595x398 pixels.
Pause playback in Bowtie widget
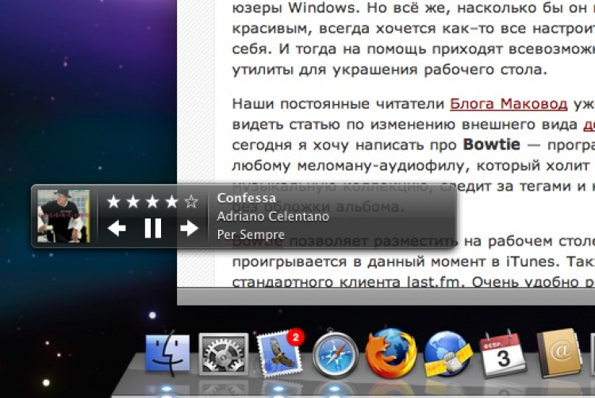153,229
